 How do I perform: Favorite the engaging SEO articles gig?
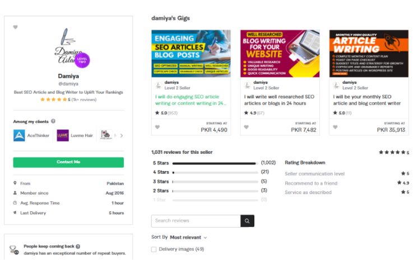pyautogui.click(x=158, y=127)
